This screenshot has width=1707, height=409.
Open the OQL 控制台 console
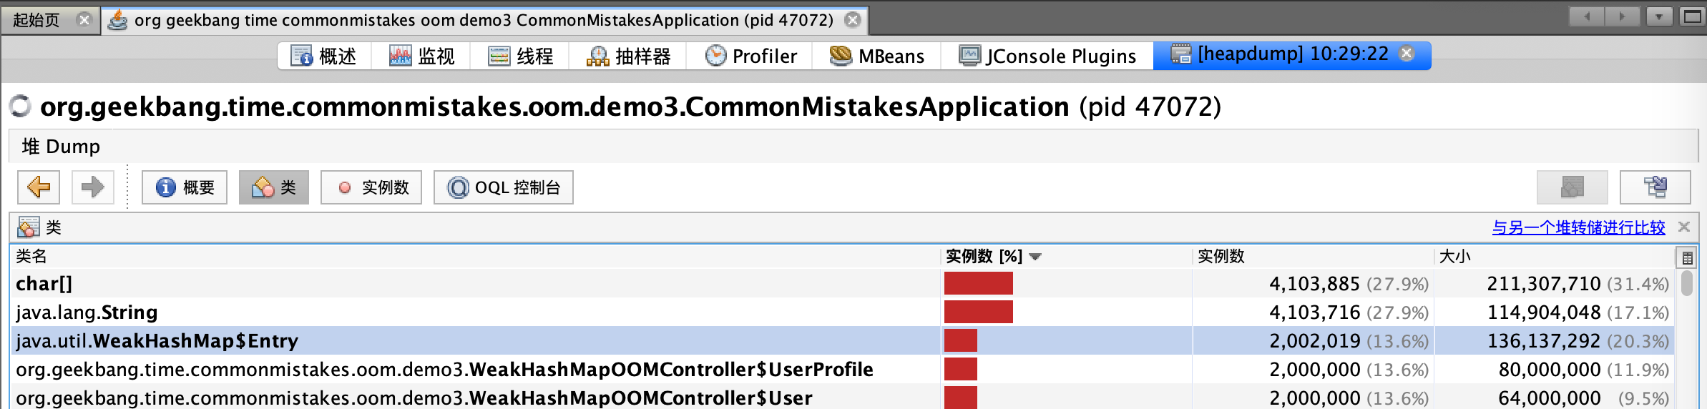pos(503,187)
